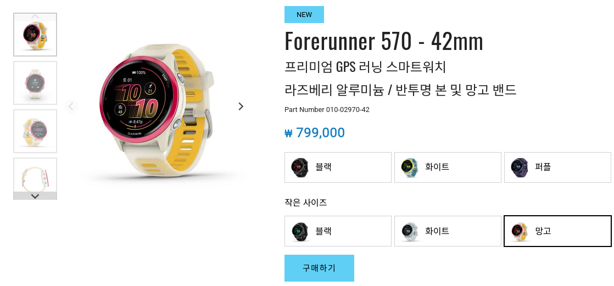Click the 구매하기 buy button
This screenshot has width=614, height=286.
pos(319,268)
